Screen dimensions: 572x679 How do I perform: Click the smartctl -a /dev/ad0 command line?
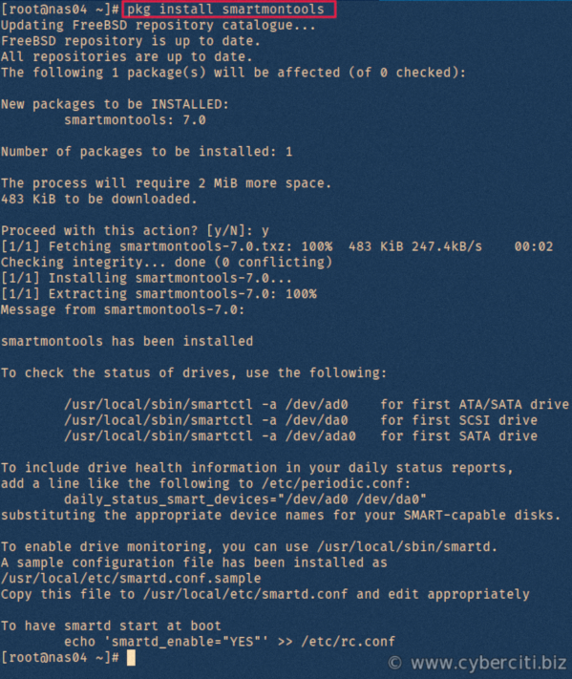[x=206, y=405]
